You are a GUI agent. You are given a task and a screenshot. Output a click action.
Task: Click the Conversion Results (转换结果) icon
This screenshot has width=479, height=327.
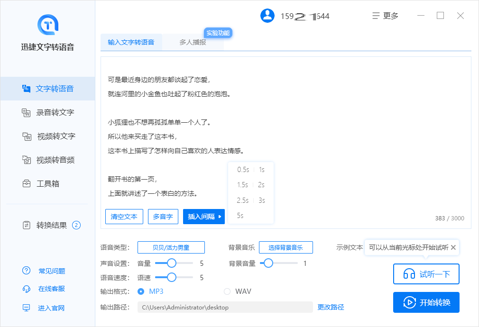point(27,225)
